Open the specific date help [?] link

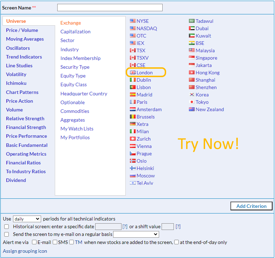[125, 227]
